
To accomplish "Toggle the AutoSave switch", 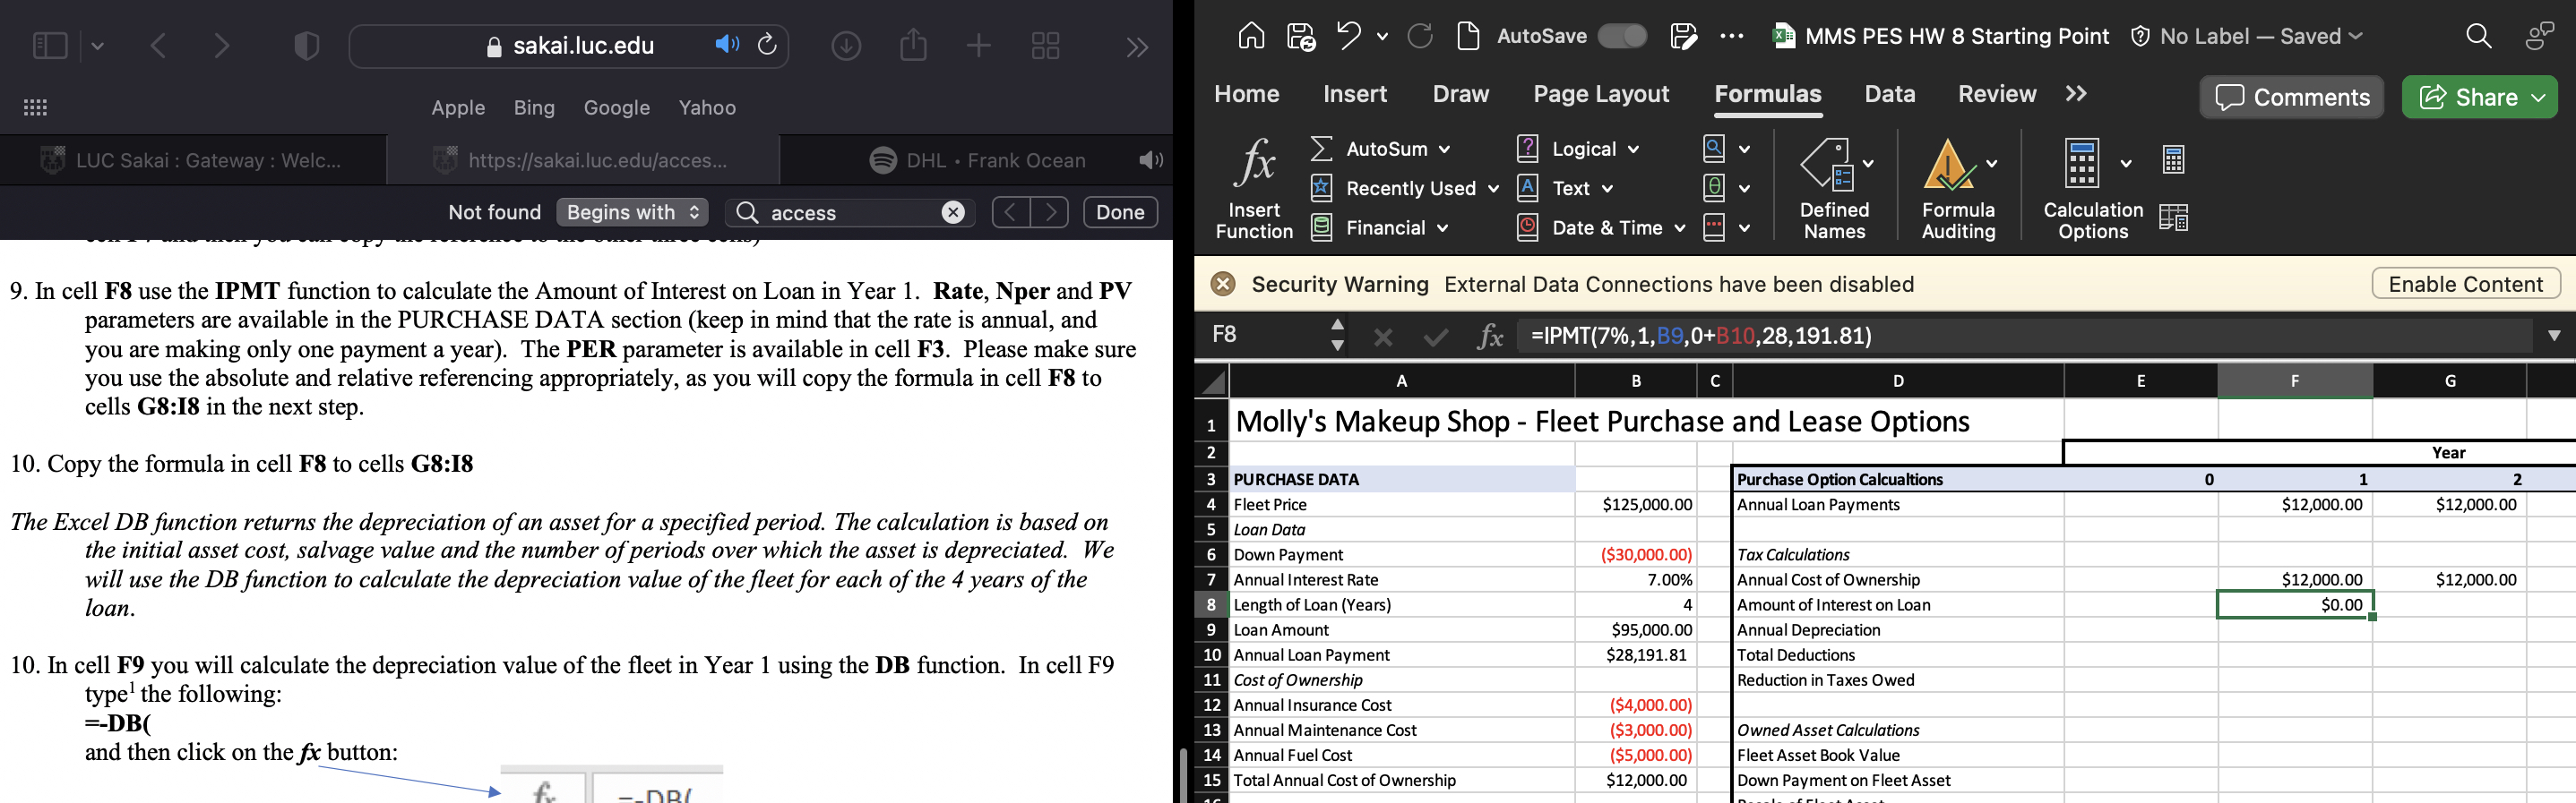I will pyautogui.click(x=1621, y=37).
